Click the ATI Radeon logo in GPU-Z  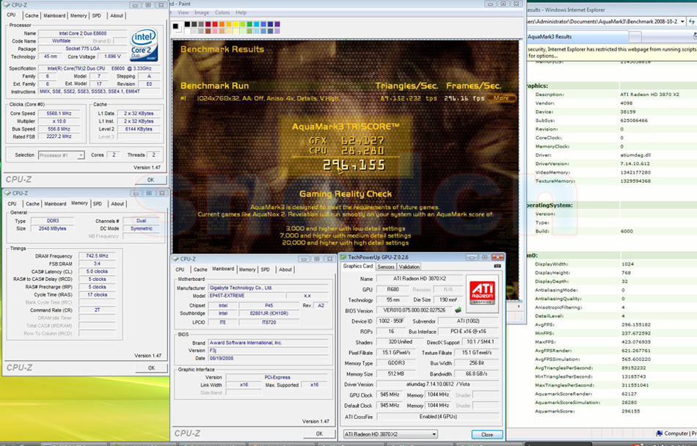(482, 293)
